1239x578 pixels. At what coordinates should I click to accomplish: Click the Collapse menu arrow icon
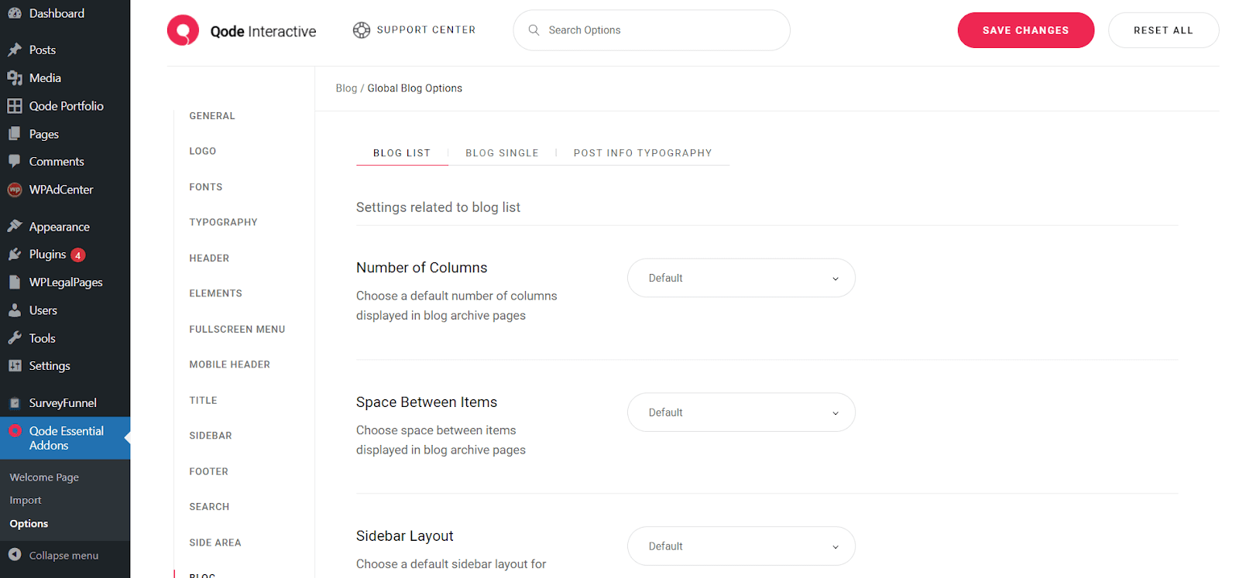(15, 555)
